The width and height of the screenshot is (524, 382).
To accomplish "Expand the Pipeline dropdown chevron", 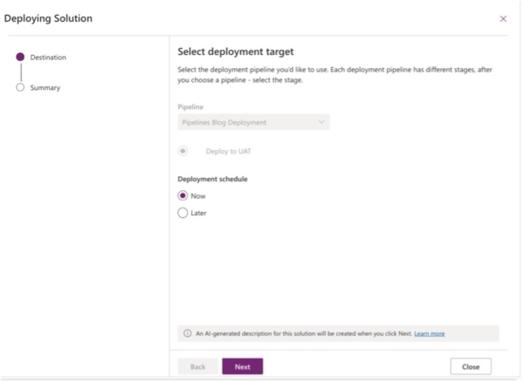I will pyautogui.click(x=321, y=122).
